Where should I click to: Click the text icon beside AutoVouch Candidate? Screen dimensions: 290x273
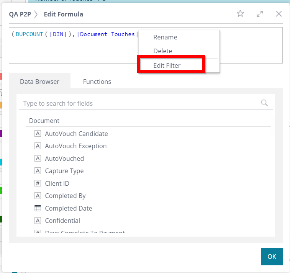(x=38, y=134)
